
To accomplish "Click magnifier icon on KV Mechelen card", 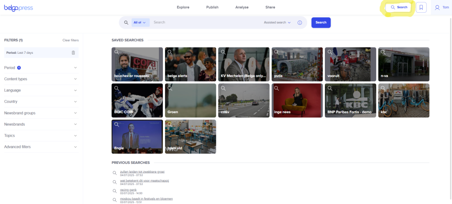I will pyautogui.click(x=223, y=52).
